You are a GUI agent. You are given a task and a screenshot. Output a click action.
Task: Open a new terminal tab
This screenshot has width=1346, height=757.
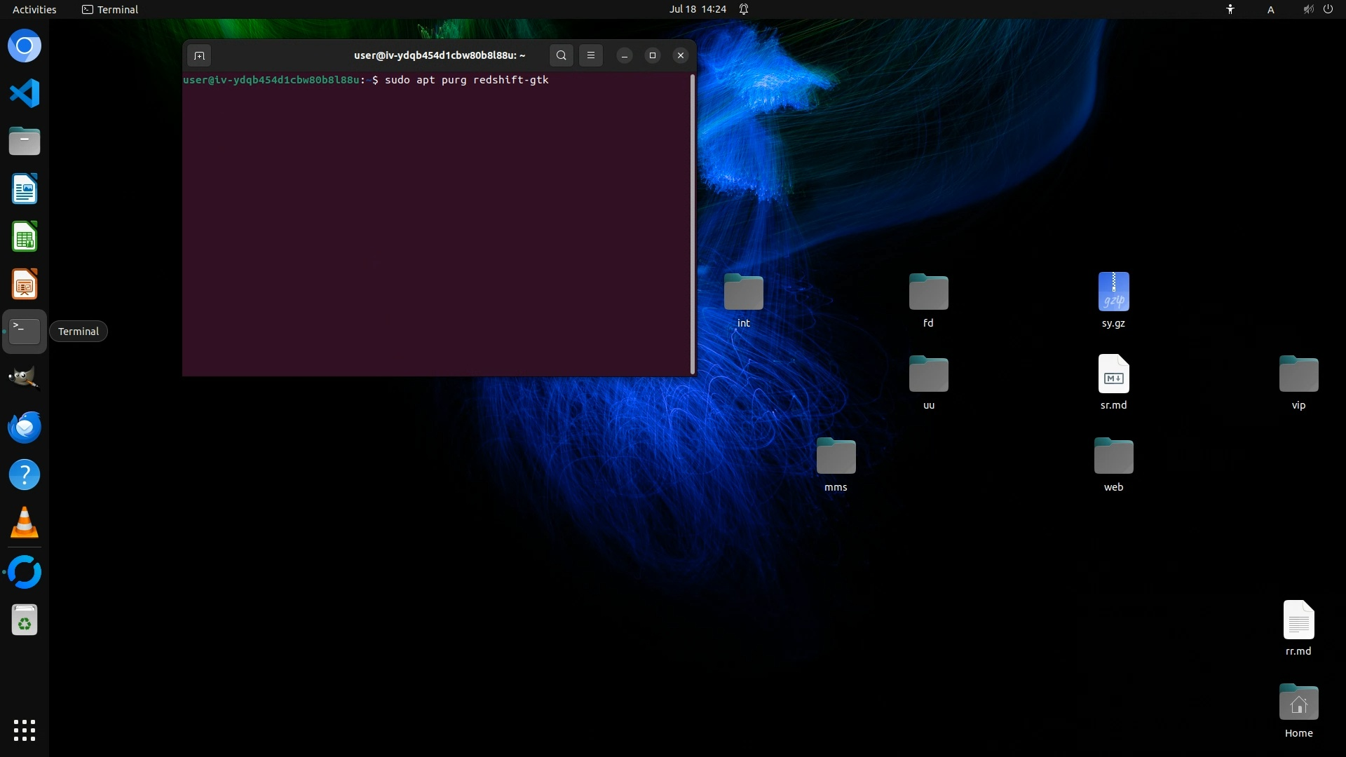[199, 55]
